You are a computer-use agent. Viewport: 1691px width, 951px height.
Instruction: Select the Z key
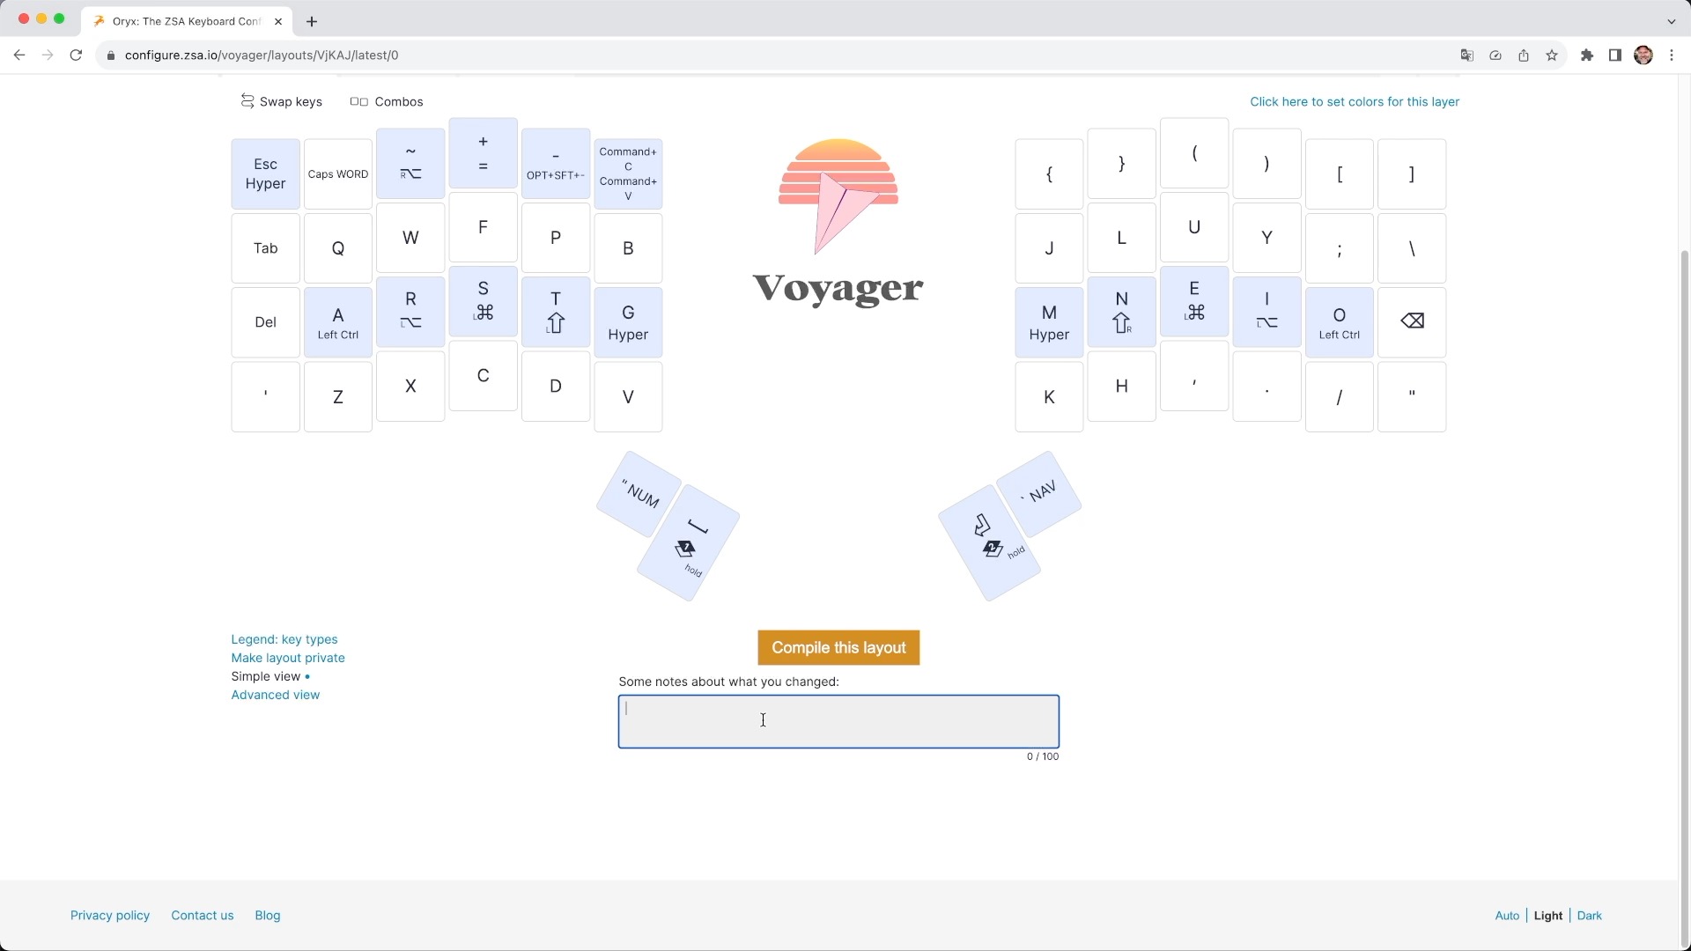338,397
